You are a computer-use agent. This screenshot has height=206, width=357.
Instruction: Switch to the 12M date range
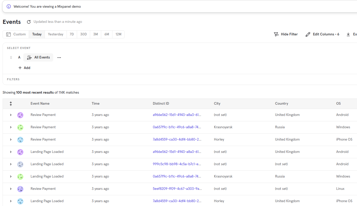pyautogui.click(x=118, y=34)
